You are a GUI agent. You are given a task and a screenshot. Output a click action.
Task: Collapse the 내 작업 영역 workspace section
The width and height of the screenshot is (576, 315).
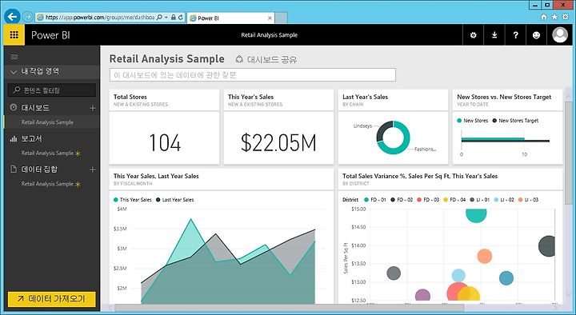point(14,72)
